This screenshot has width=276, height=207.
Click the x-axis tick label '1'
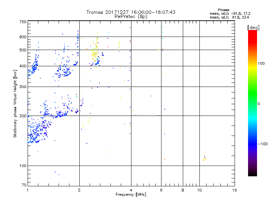coord(28,190)
